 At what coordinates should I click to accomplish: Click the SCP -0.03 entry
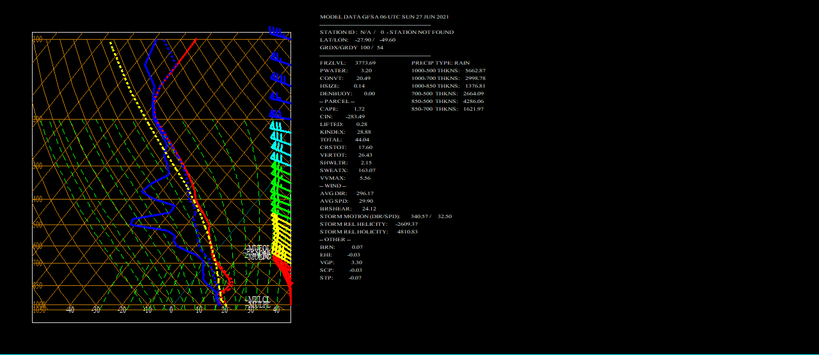(340, 270)
